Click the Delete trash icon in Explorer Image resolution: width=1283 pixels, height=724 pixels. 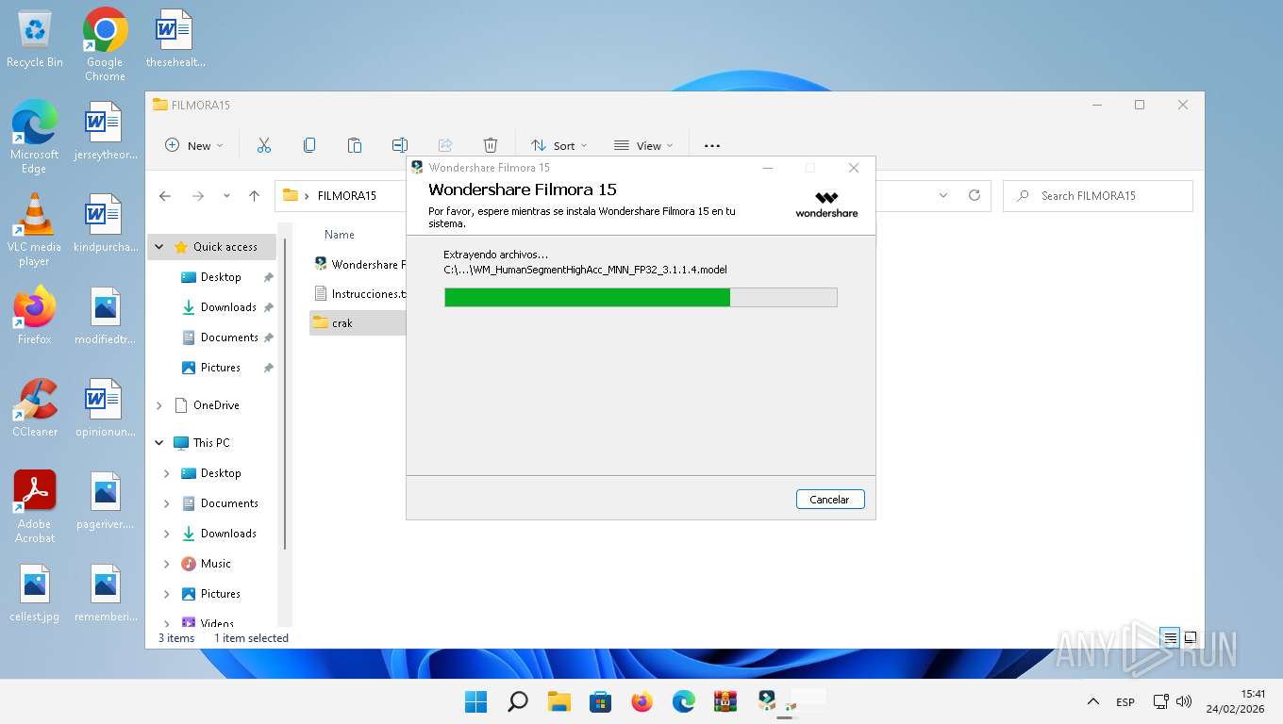tap(491, 145)
